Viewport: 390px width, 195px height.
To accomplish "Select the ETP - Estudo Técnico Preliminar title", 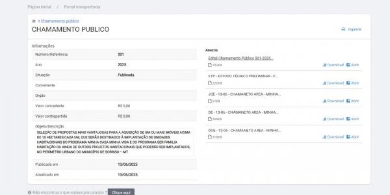I will [243, 76].
